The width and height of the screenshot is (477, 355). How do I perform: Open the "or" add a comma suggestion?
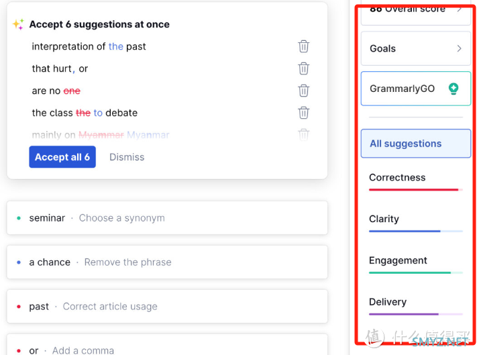click(167, 349)
